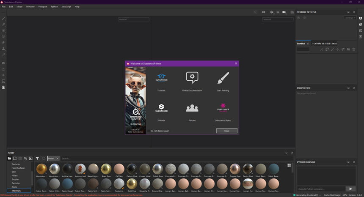Open the Python menu
This screenshot has width=364, height=197.
coord(54,7)
